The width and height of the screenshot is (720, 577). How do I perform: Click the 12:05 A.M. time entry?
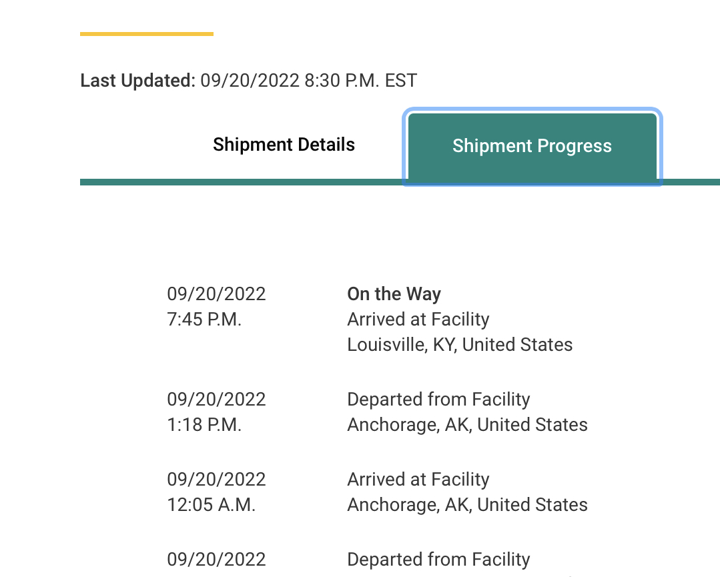coord(211,505)
